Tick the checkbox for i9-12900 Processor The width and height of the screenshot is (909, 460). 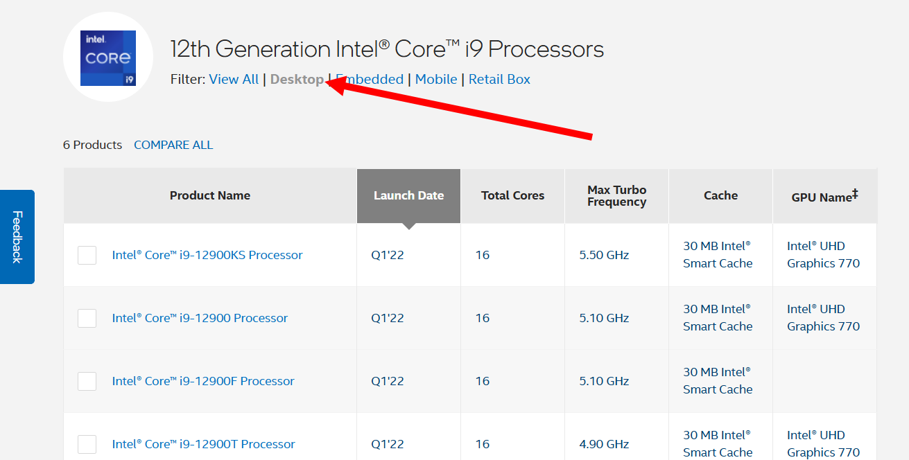tap(87, 318)
